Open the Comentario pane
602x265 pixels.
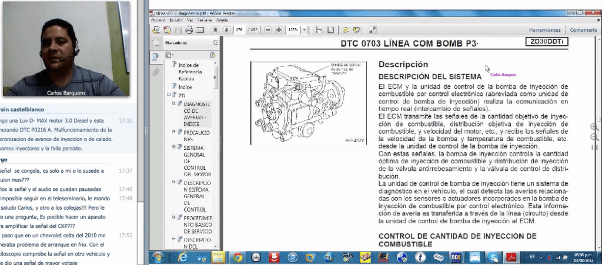tap(583, 30)
